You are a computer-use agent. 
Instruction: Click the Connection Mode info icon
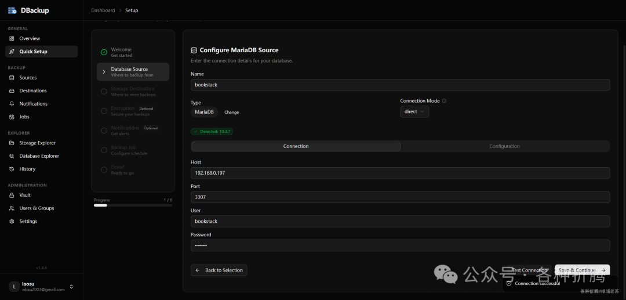[x=444, y=101]
